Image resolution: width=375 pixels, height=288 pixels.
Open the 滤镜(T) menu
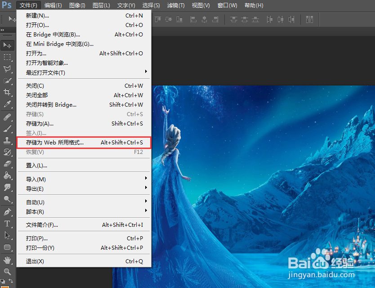click(x=176, y=5)
